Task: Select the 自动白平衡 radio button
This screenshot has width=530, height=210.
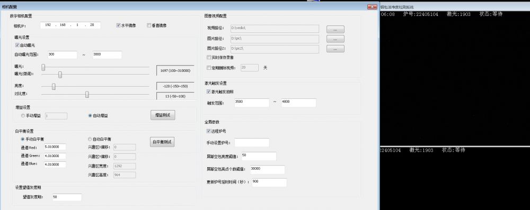Action: point(90,139)
